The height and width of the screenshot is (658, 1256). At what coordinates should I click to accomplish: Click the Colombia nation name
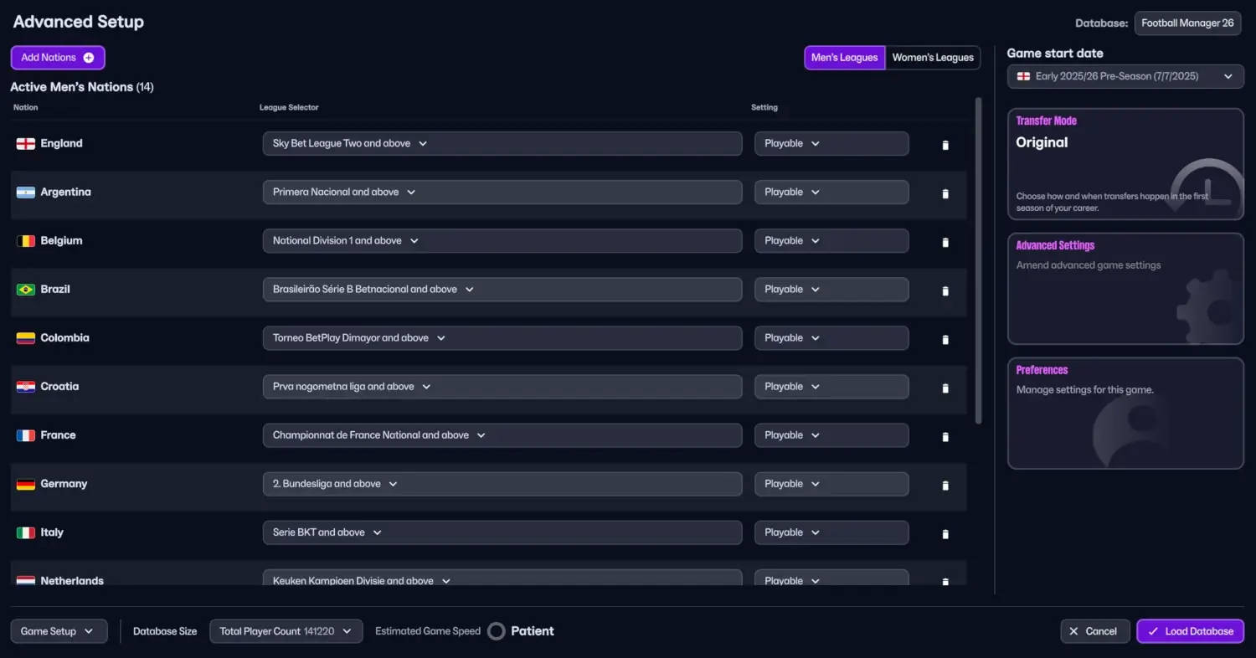(x=64, y=338)
